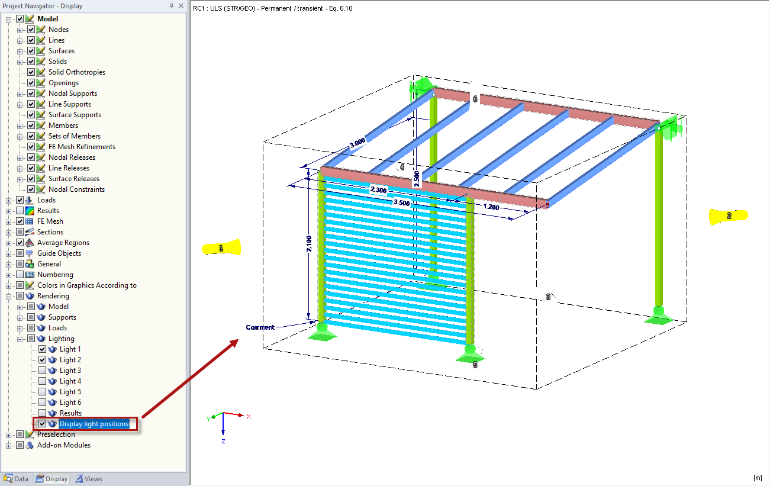Collapse the Rendering node
The image size is (770, 486).
(x=9, y=296)
